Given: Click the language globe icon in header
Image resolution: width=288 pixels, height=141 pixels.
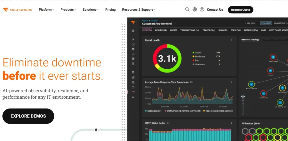Looking at the screenshot, I should click(x=195, y=10).
